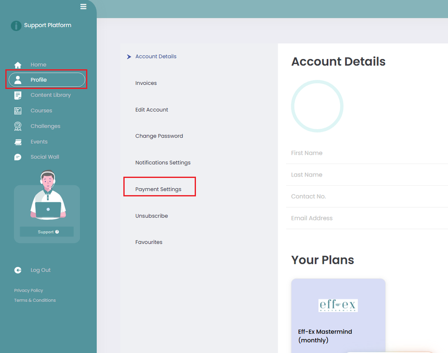The height and width of the screenshot is (353, 448).
Task: Go to Content Library
Action: (51, 95)
